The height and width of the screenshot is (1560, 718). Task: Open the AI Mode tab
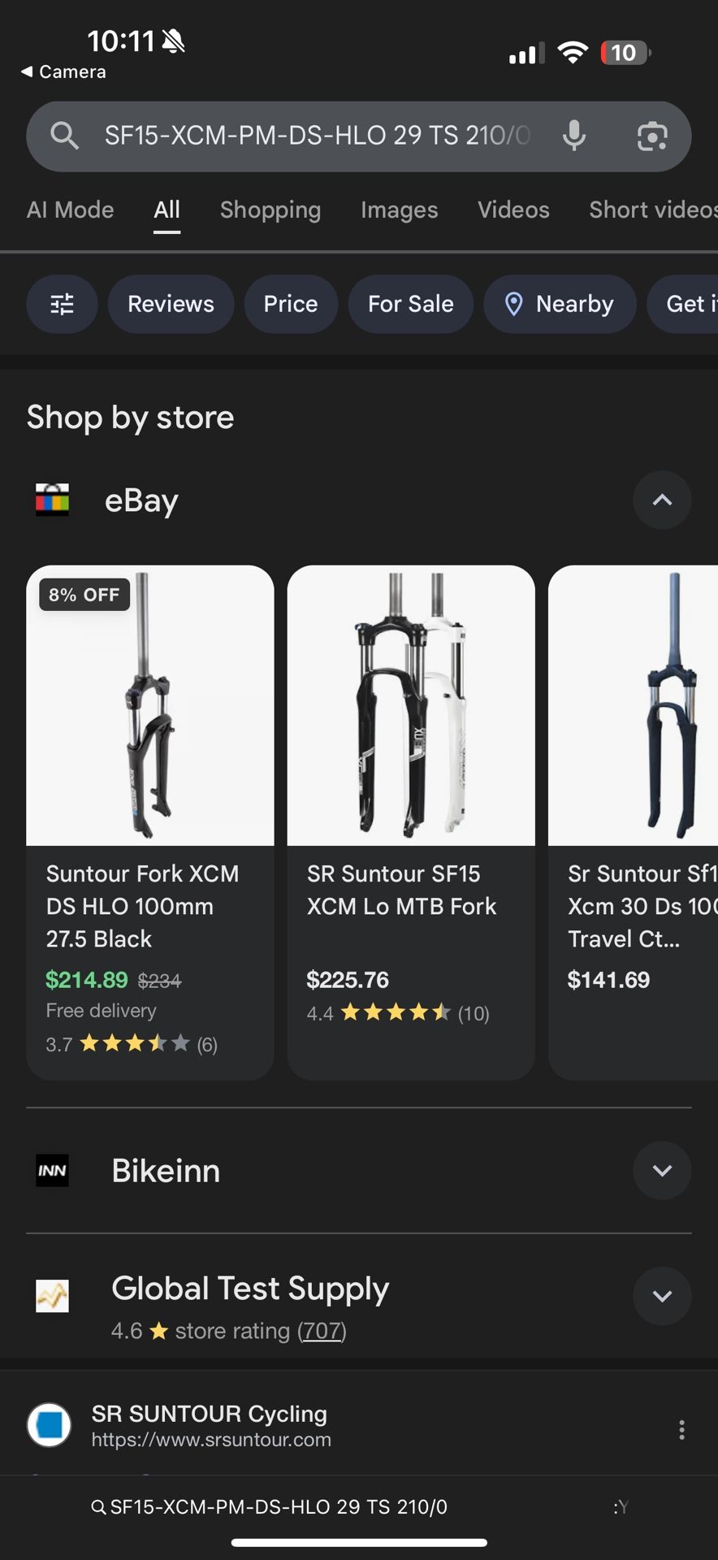70,210
